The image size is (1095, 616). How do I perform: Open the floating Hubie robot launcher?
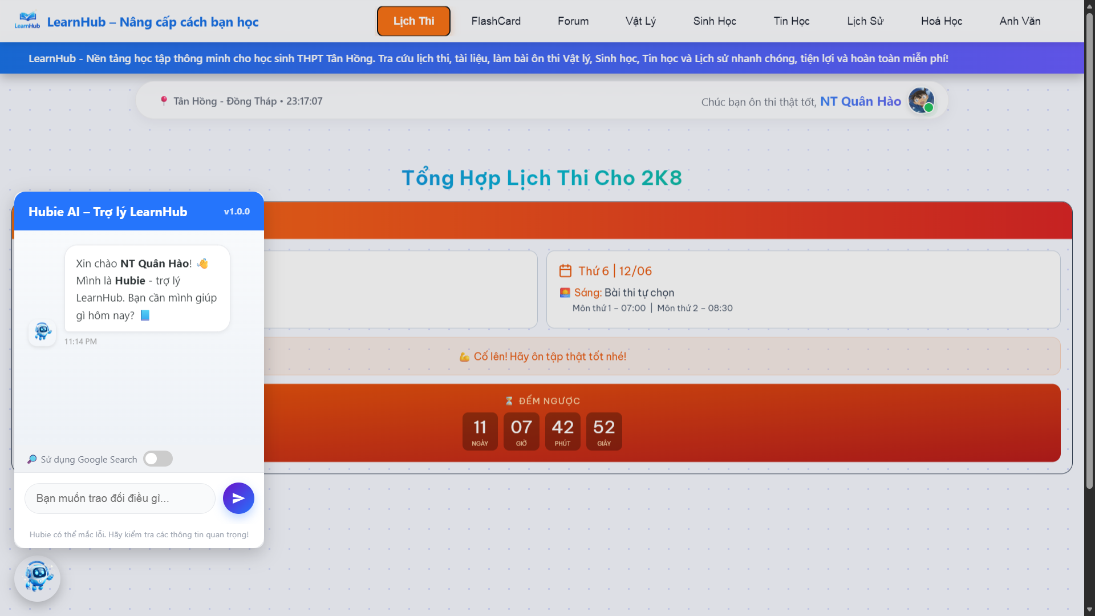[x=37, y=578]
